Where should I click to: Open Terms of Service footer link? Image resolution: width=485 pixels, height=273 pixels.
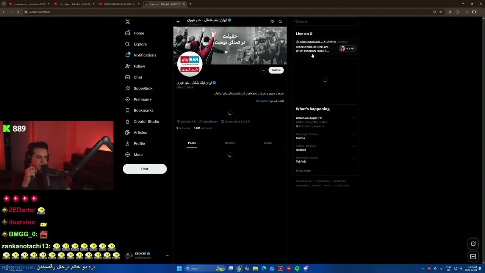click(x=304, y=181)
